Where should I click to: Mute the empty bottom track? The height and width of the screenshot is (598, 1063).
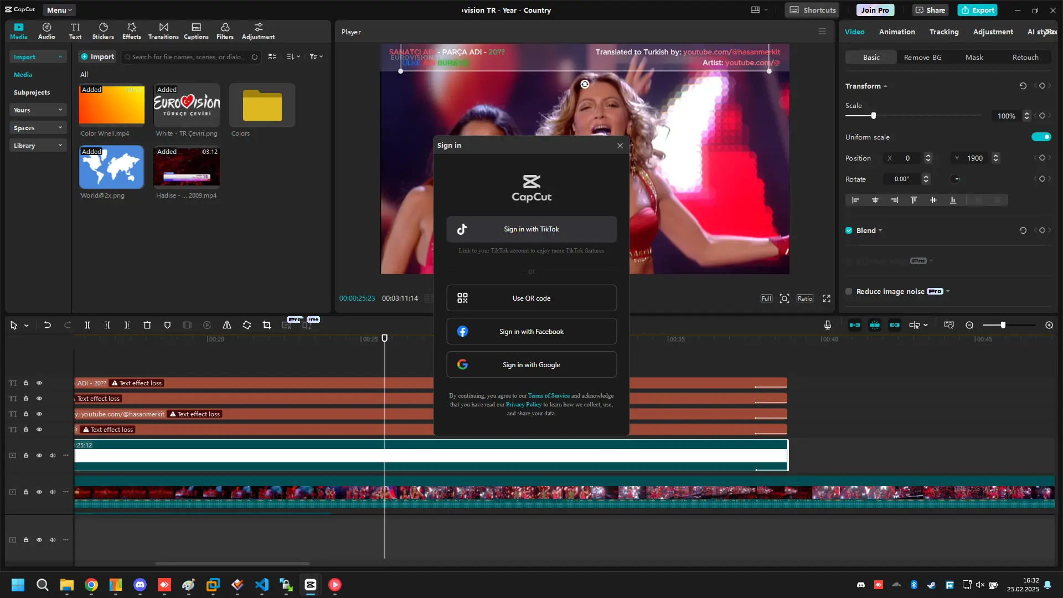coord(53,540)
